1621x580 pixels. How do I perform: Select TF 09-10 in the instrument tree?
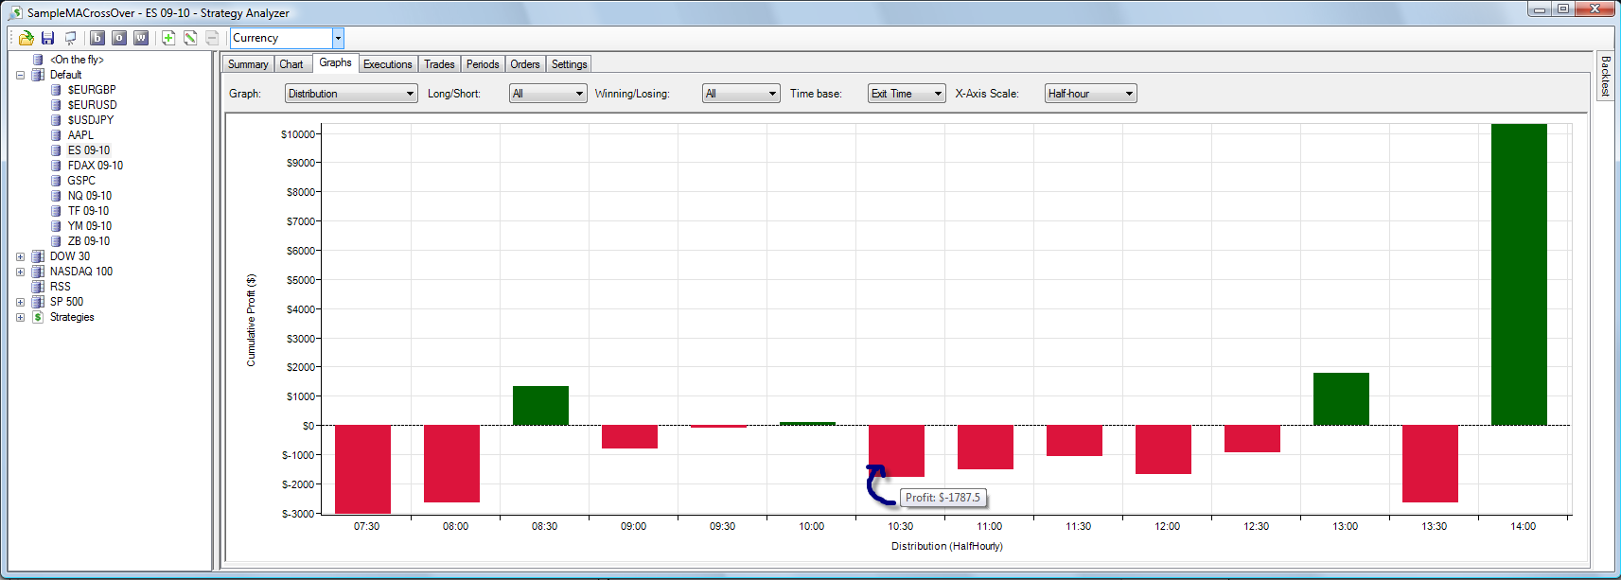click(x=88, y=211)
